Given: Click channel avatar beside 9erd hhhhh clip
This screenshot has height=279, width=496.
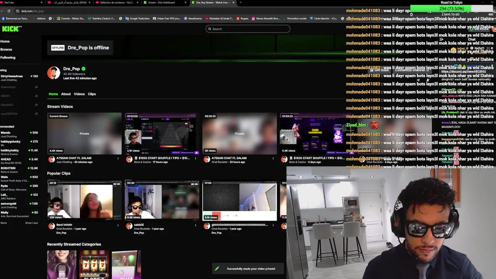Looking at the screenshot, I should 52,226.
